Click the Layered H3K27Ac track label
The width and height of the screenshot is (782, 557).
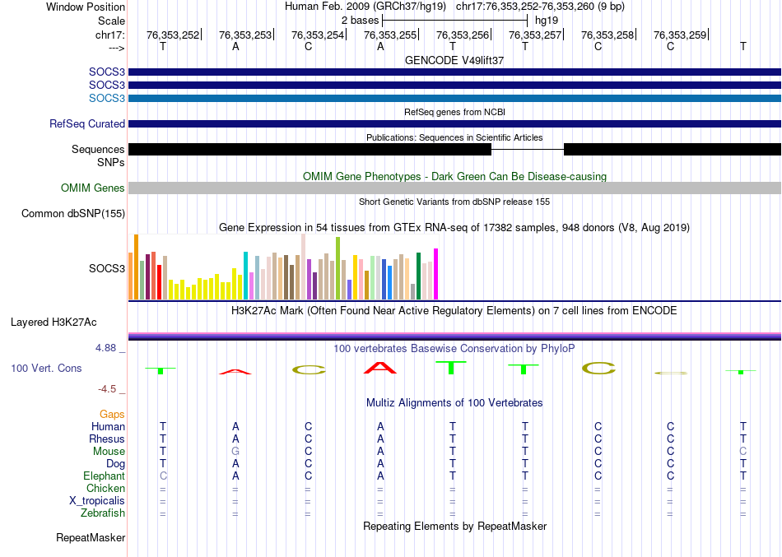coord(54,323)
